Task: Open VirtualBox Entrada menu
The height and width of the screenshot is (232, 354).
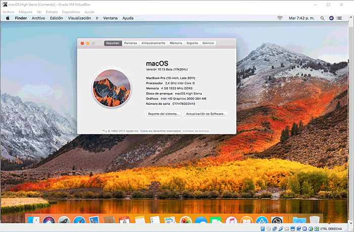Action: click(x=52, y=12)
